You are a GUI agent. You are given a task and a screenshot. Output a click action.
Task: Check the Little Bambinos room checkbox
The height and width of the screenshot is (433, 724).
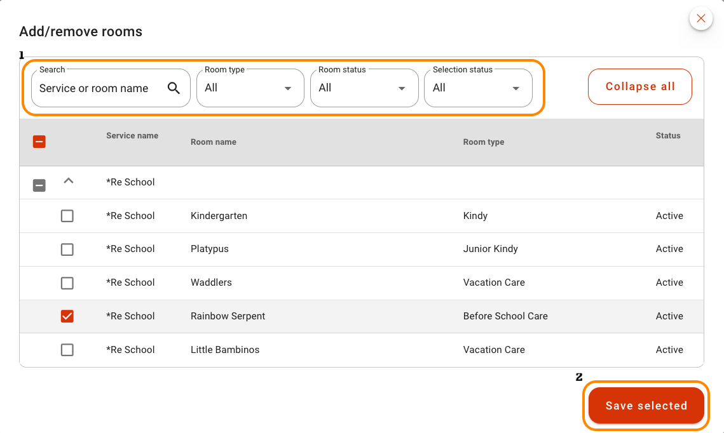[x=67, y=350]
